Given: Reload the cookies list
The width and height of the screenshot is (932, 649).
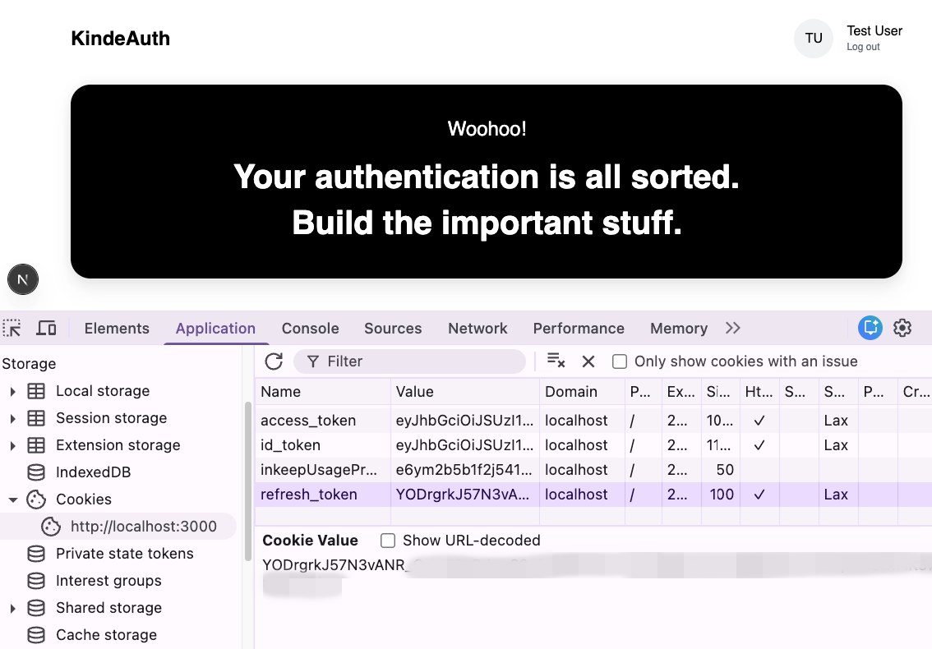Looking at the screenshot, I should 274,361.
